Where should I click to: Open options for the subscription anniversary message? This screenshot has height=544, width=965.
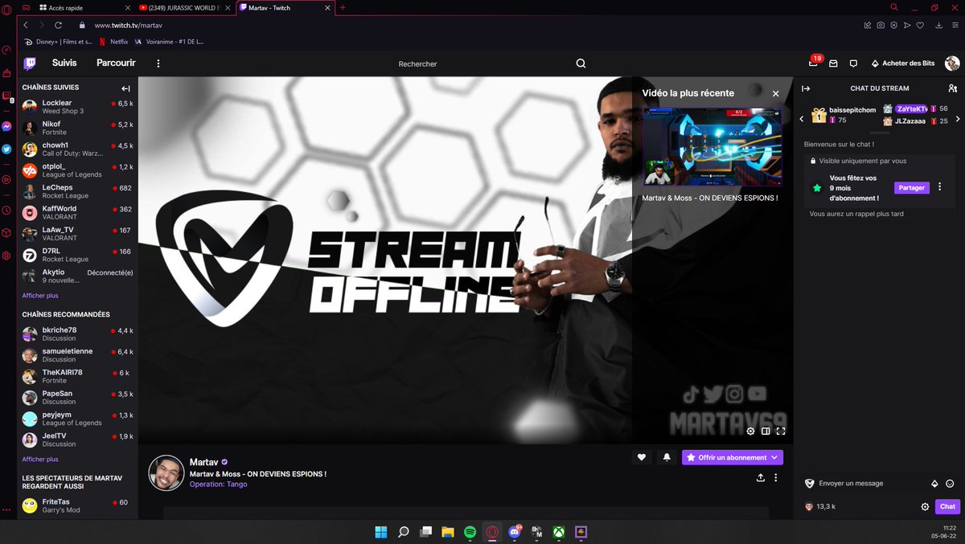coord(939,187)
